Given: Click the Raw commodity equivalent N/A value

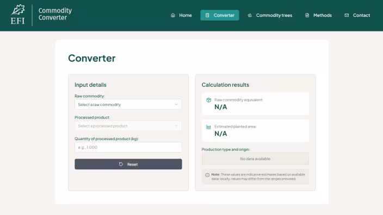Looking at the screenshot, I should (x=220, y=107).
